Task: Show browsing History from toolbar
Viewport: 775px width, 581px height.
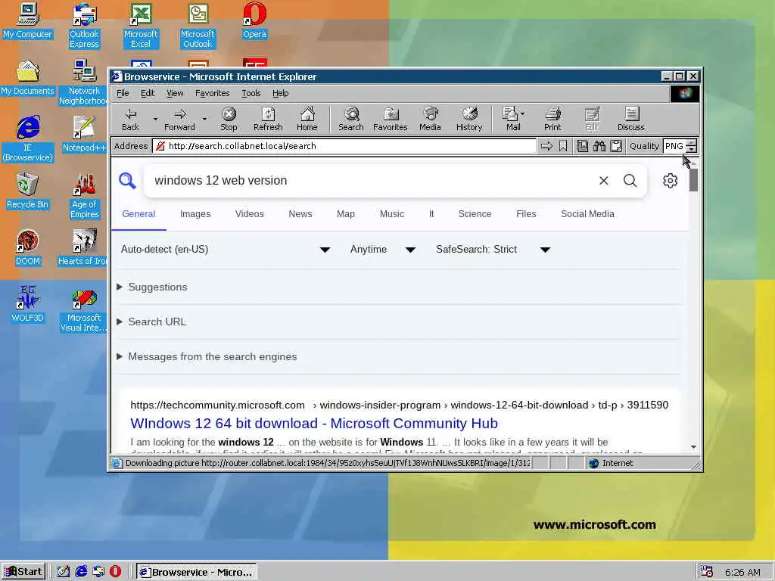Action: click(469, 120)
